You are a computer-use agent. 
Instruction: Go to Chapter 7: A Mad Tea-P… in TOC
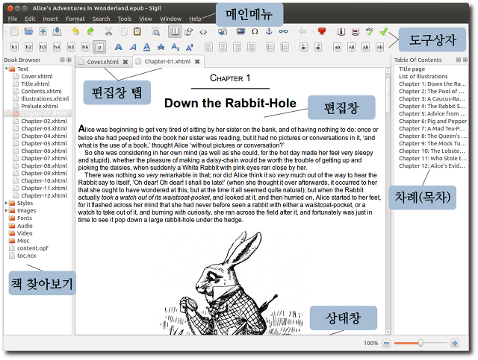pos(432,128)
